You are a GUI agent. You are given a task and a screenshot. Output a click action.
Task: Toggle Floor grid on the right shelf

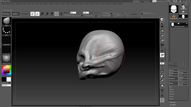point(162,50)
